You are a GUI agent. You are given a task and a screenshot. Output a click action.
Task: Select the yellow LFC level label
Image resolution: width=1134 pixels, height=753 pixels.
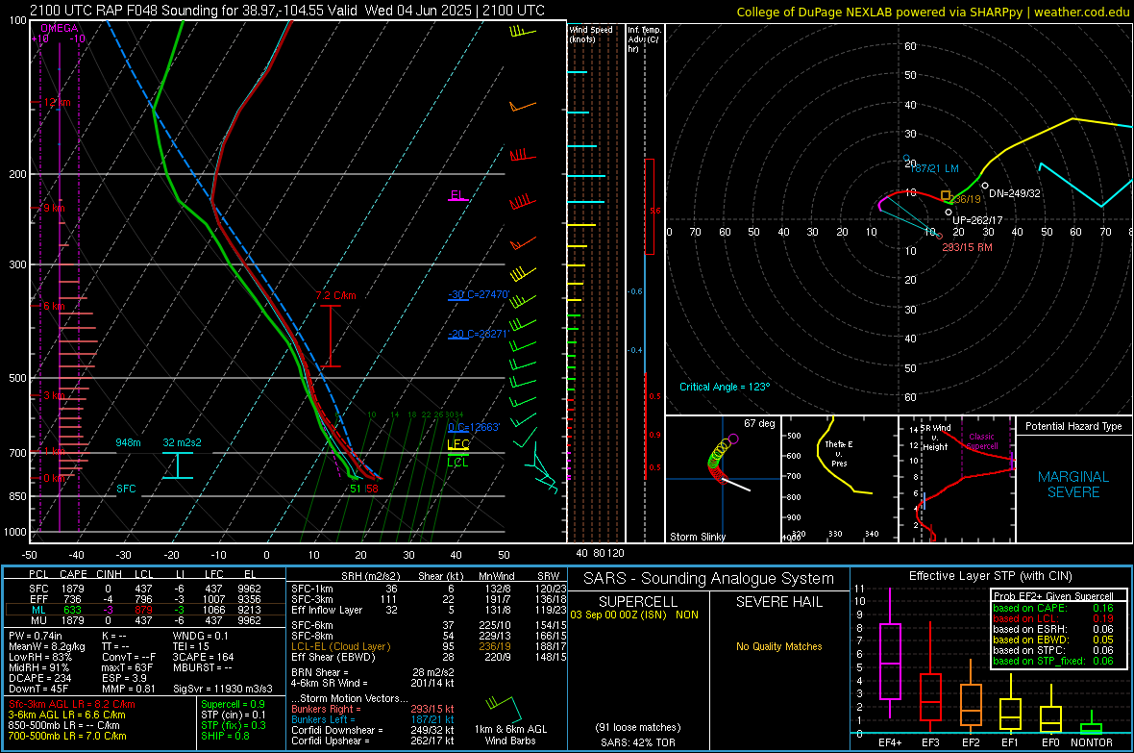(458, 444)
